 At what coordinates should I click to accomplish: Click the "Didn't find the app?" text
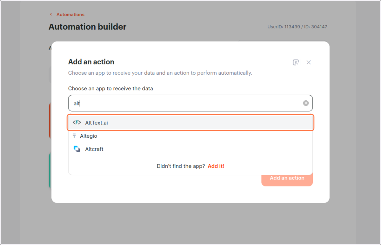click(x=181, y=166)
